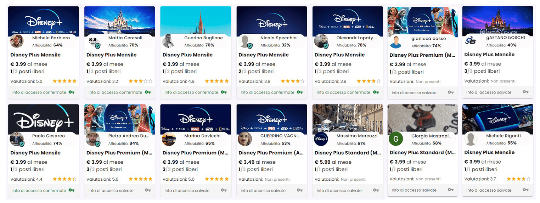The image size is (540, 203).
Task: Click '2/3 posti liberi' on Nicola Specchia's card
Action: coord(255,72)
